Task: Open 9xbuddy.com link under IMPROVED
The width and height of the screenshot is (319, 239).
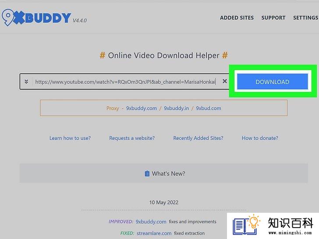Action: 151,222
